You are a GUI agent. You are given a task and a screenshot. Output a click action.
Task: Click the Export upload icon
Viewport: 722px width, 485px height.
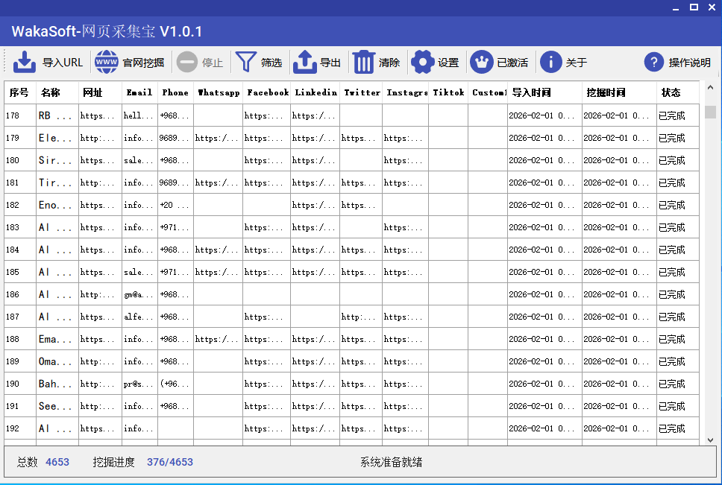(304, 63)
